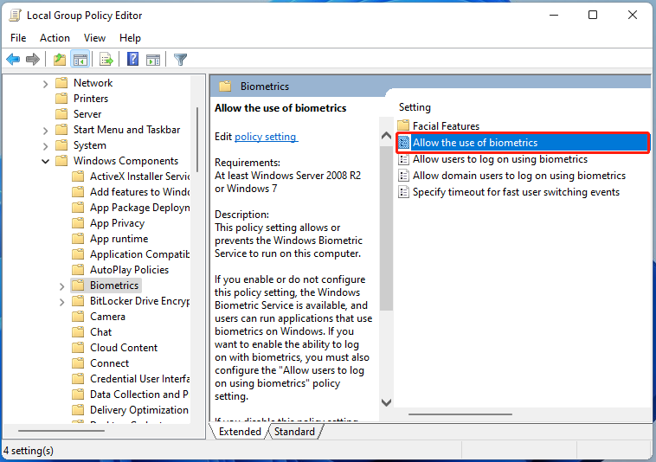Open the View menu
Viewport: 656px width, 462px height.
click(94, 38)
